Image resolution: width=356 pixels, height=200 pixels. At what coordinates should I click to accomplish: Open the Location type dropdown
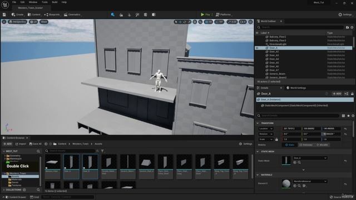(266, 128)
